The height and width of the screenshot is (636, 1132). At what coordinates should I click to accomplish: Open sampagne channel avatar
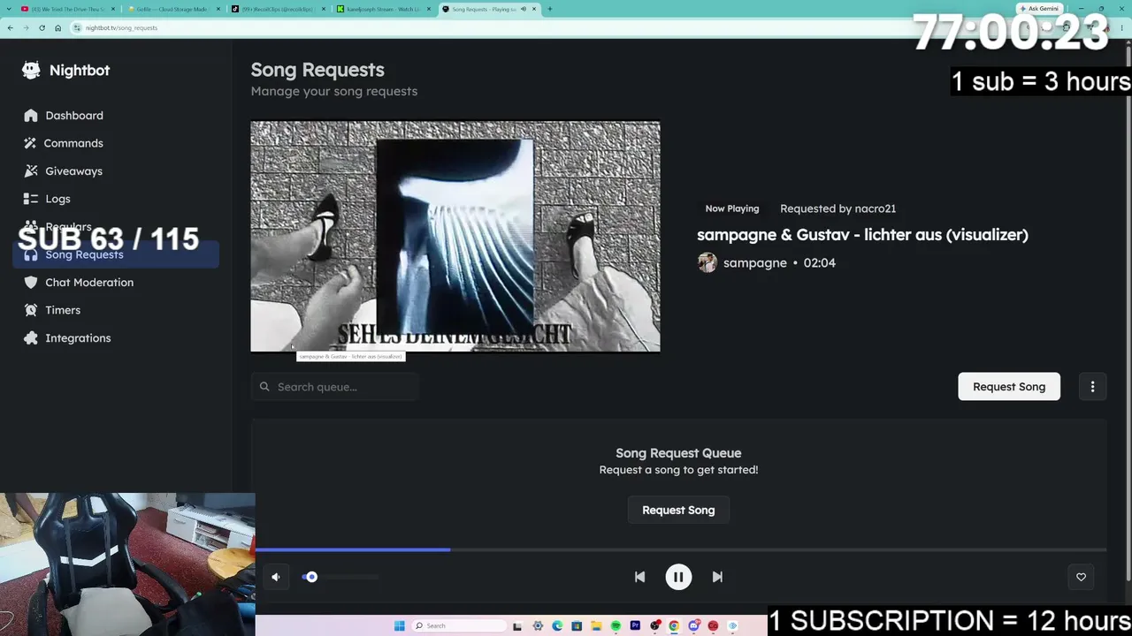[x=707, y=263]
